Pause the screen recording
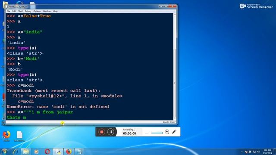 tap(111, 132)
